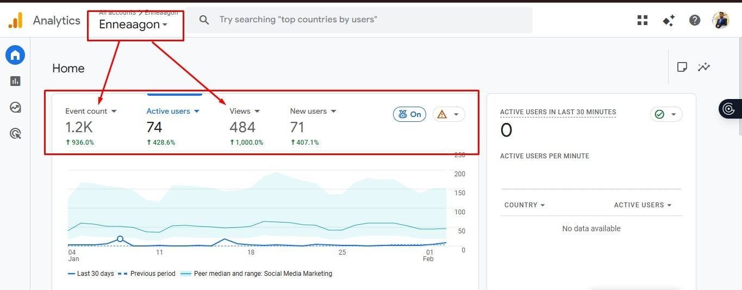Click the No data available text

click(x=591, y=229)
